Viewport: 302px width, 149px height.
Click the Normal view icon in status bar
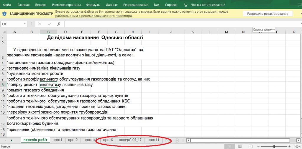point(229,146)
